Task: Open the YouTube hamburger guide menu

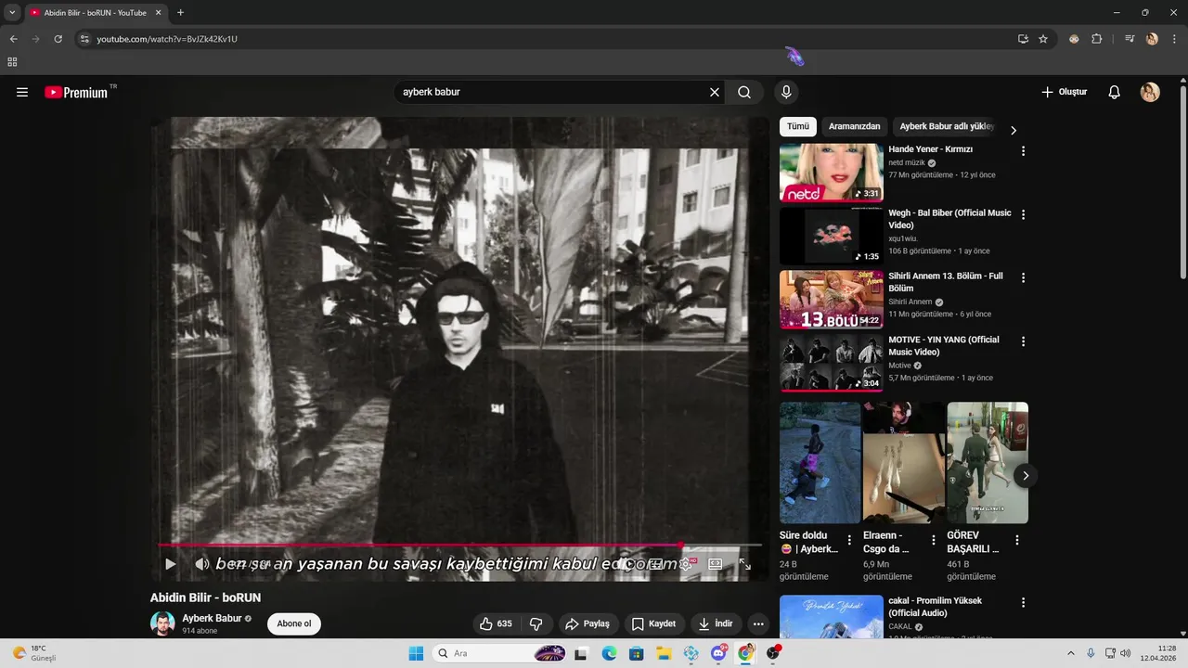Action: 22,92
